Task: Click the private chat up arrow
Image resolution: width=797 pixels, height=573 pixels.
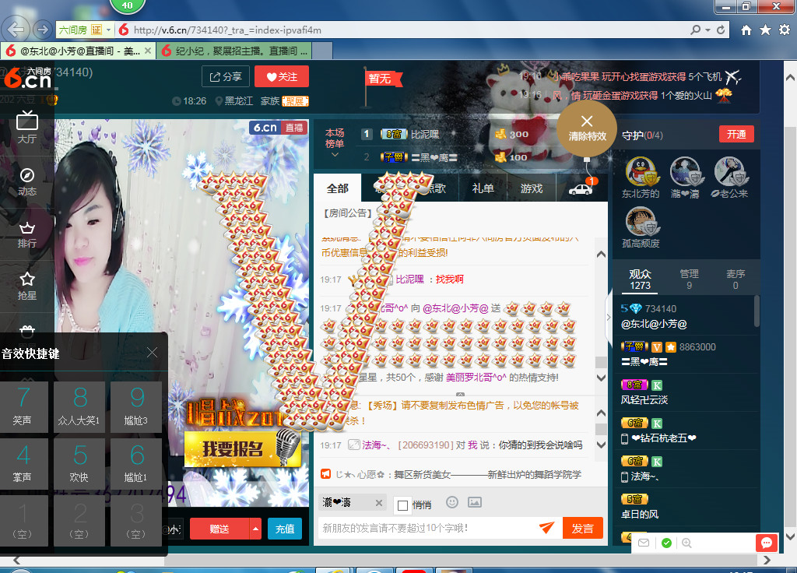Action: coord(601,413)
